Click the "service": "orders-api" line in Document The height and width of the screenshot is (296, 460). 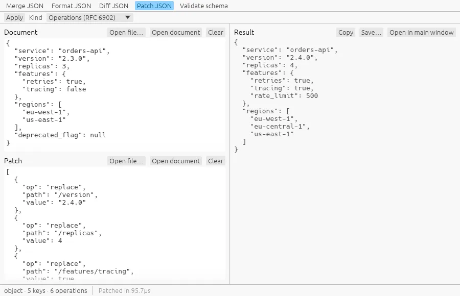62,51
